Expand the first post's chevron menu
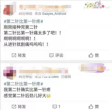Image resolution: width=112 pixels, height=110 pixels. [x=107, y=7]
